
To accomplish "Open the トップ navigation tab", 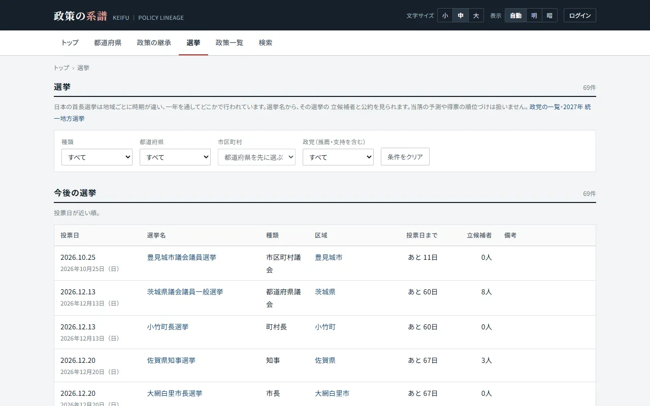I will (70, 43).
